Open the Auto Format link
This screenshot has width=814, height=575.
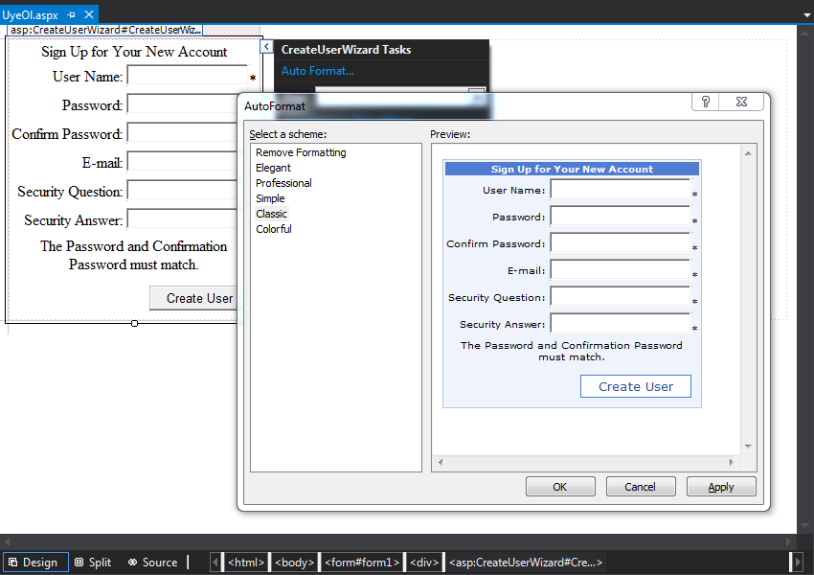[318, 71]
